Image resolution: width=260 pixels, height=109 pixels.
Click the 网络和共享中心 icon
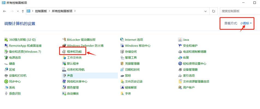pyautogui.click(x=64, y=81)
